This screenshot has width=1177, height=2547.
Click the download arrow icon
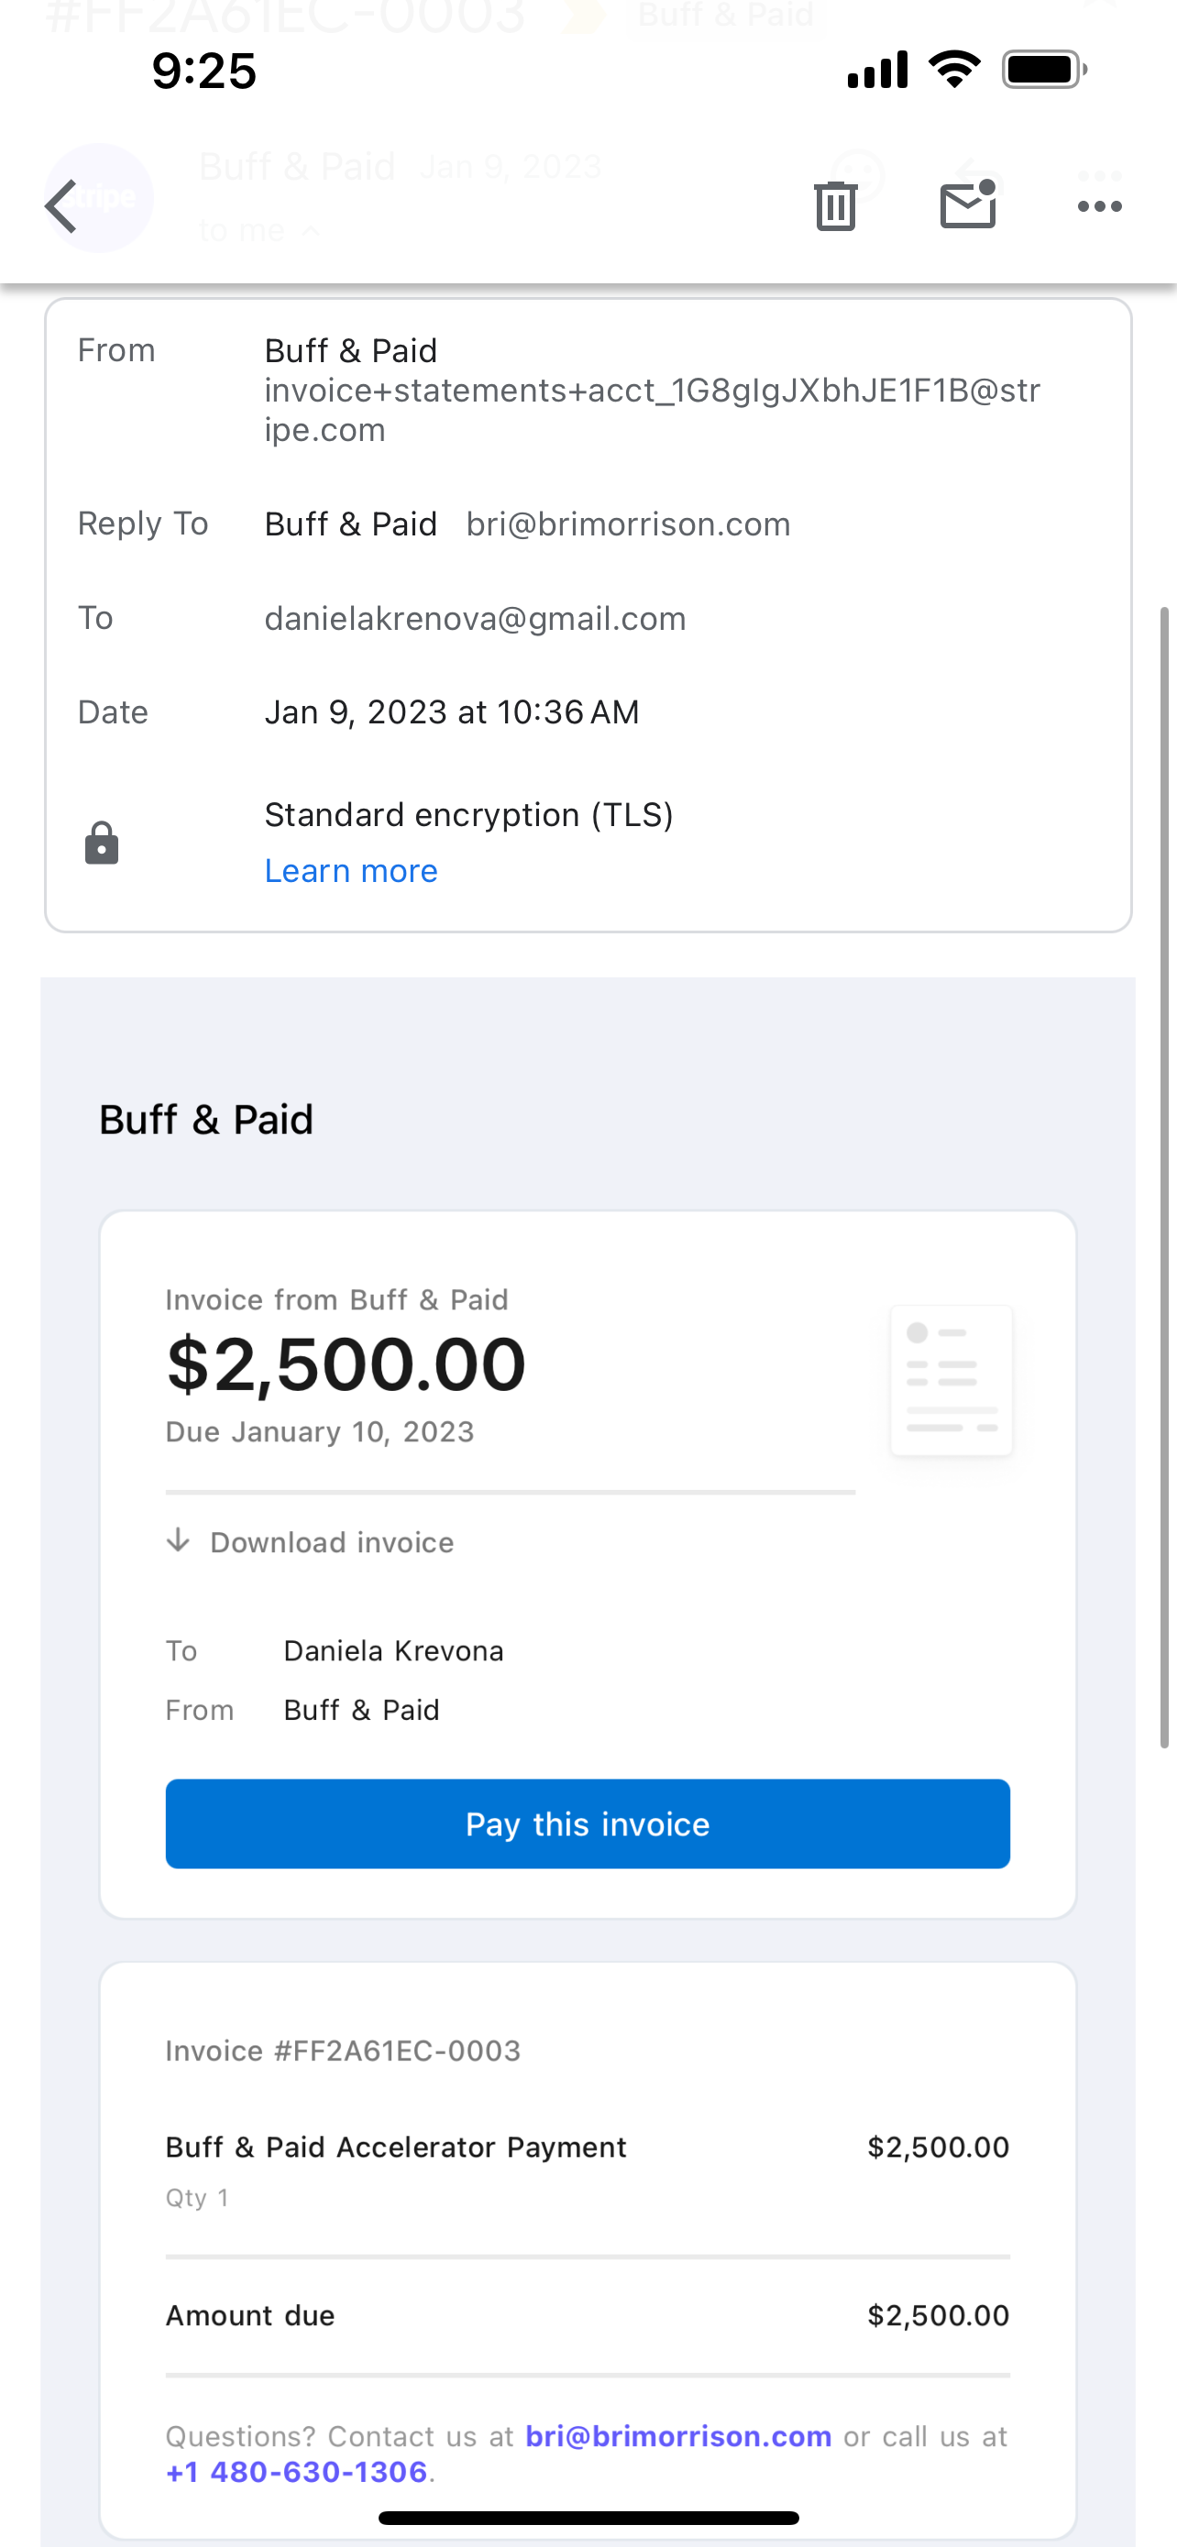(x=178, y=1540)
